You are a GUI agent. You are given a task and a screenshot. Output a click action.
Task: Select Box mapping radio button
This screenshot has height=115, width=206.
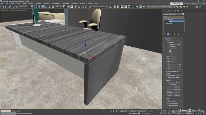tap(169, 50)
